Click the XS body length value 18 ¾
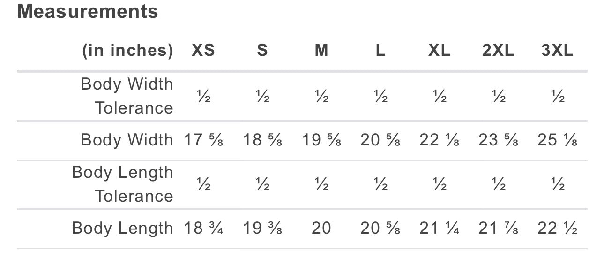The image size is (589, 259). coord(203,229)
